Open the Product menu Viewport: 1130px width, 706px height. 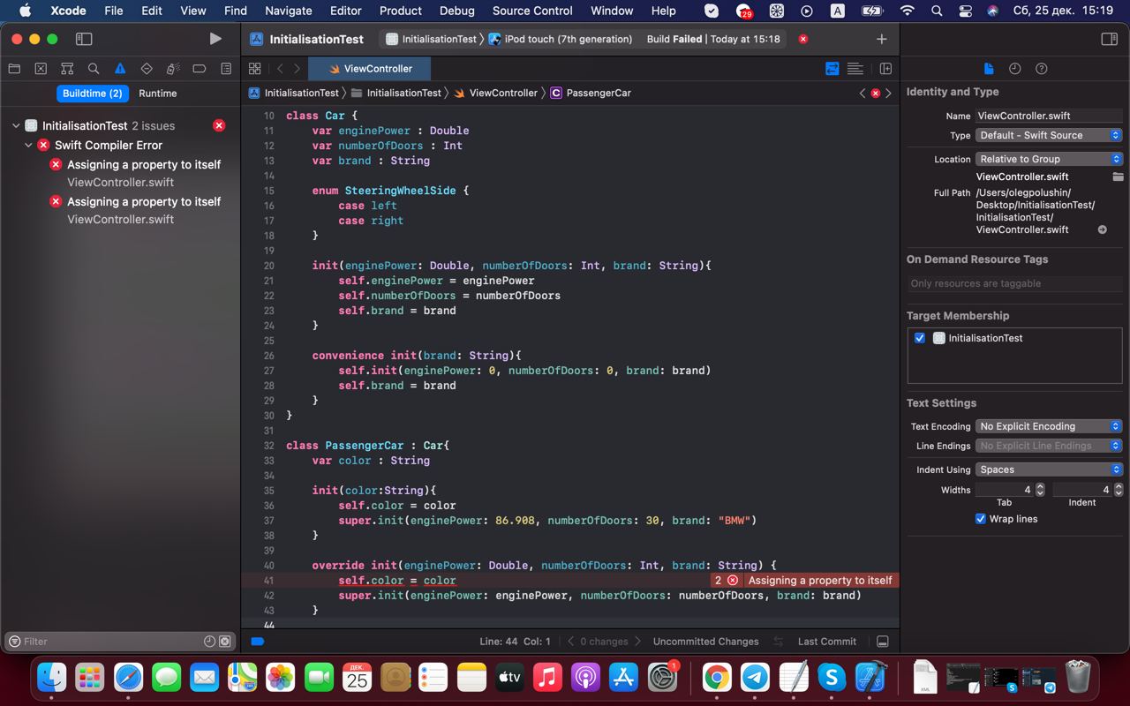click(400, 11)
